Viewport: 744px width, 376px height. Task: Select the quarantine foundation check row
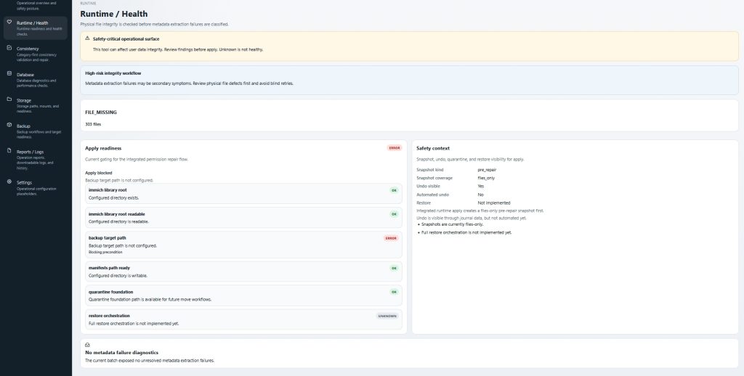(x=242, y=295)
